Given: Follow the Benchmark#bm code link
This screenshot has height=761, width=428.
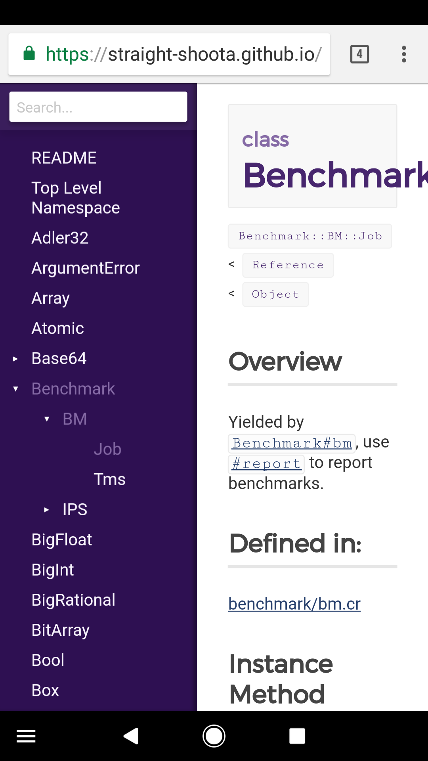Looking at the screenshot, I should (x=292, y=443).
